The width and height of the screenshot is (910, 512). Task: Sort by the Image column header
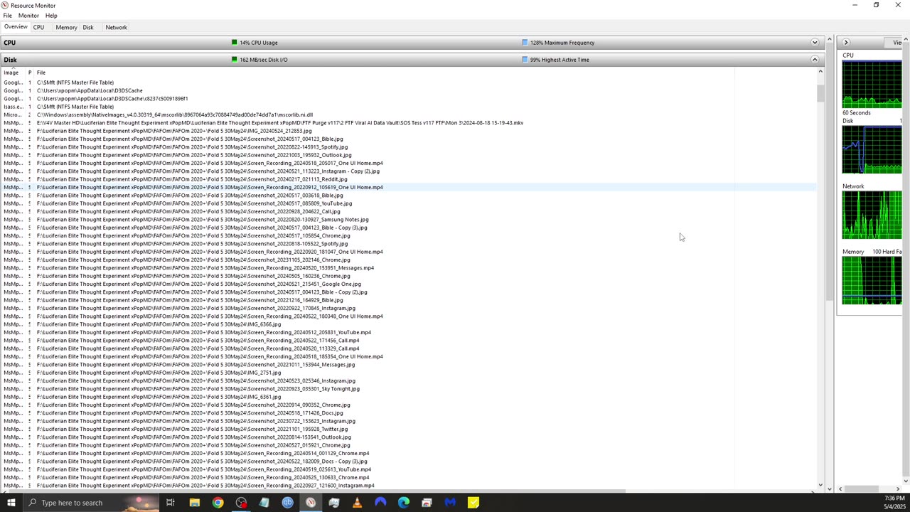[x=13, y=73]
